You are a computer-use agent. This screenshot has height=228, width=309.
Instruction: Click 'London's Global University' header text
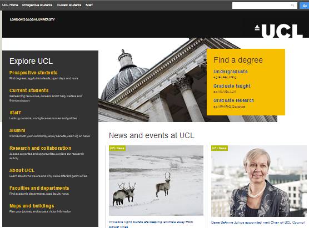click(x=32, y=19)
